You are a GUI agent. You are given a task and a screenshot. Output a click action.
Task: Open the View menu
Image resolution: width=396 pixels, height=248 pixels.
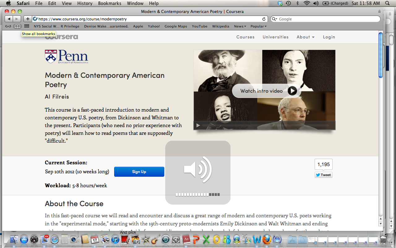[67, 3]
